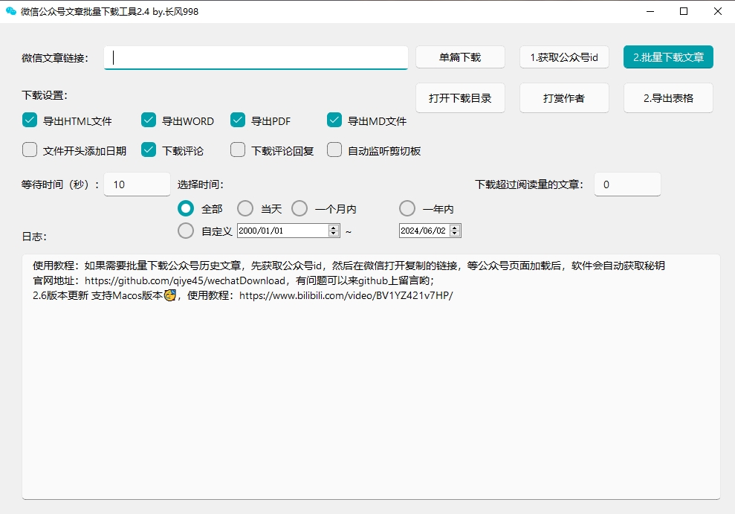Select the 当天 time filter
735x514 pixels.
point(245,208)
